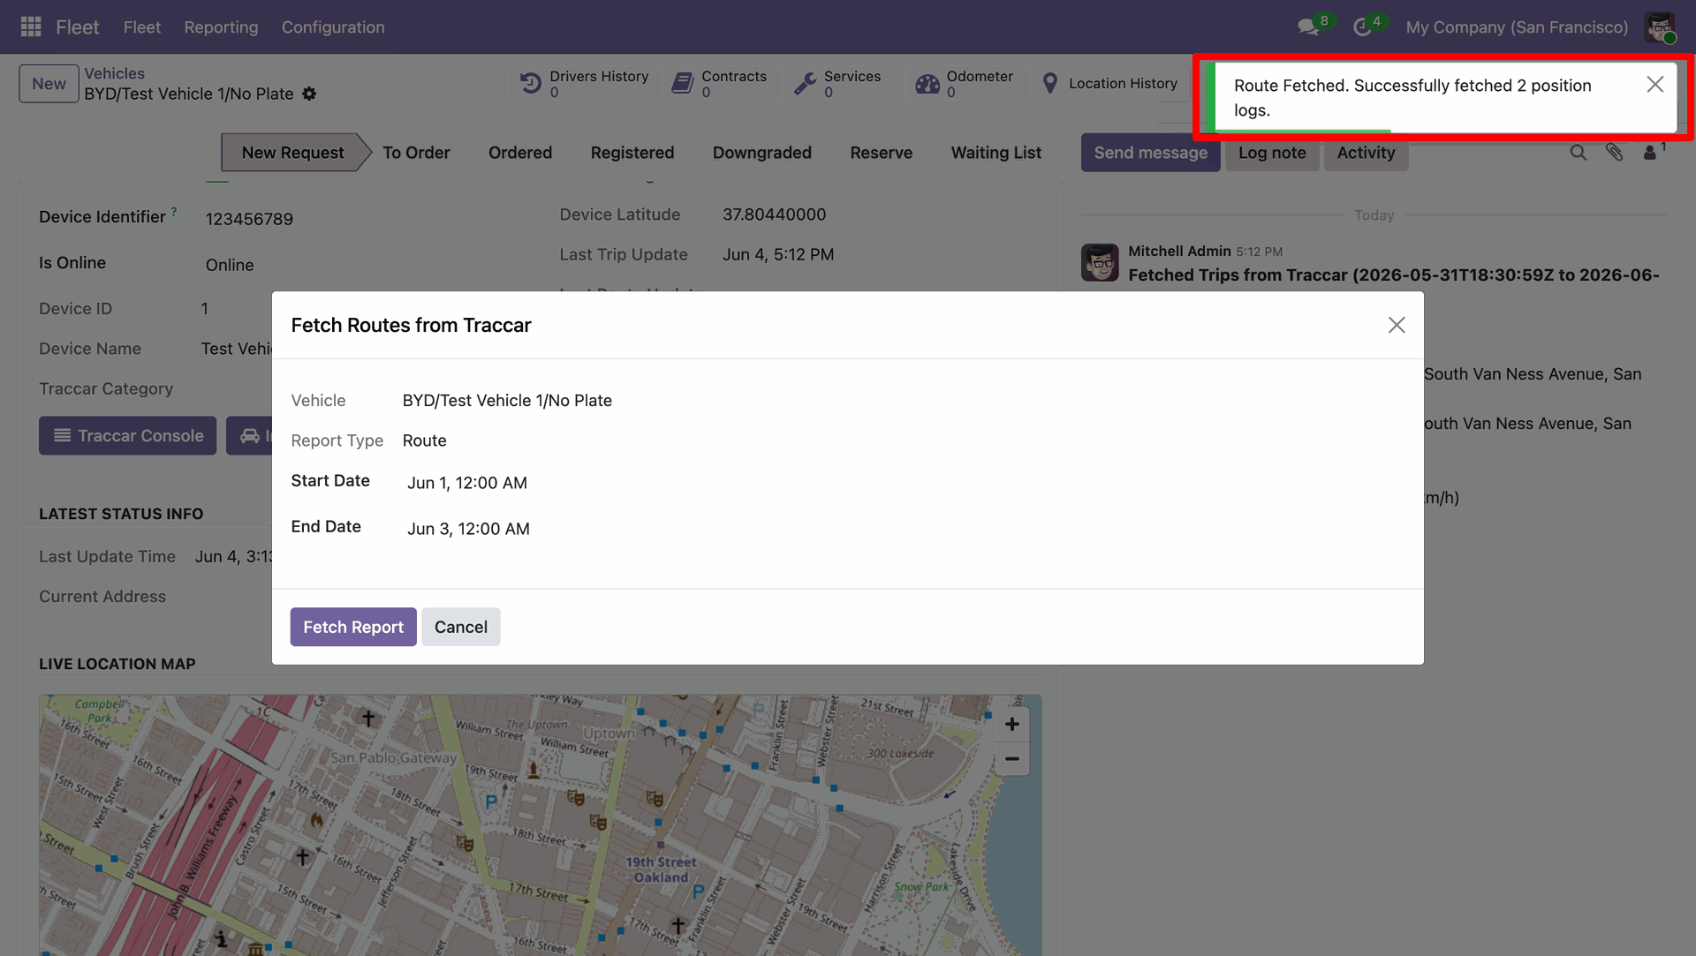
Task: Open the Activity button in chatter
Action: tap(1366, 153)
